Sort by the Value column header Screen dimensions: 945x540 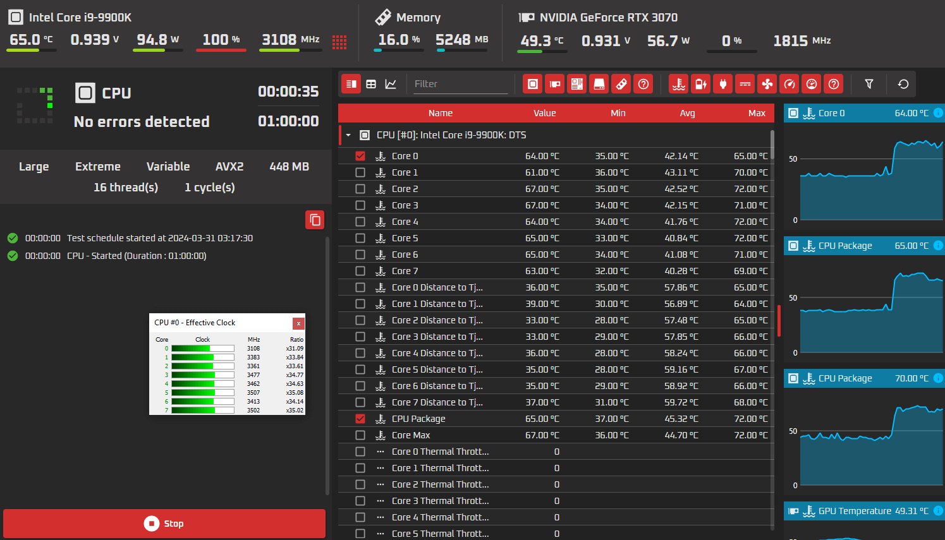pyautogui.click(x=545, y=113)
